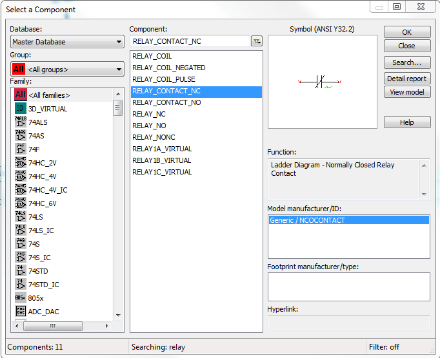Maximize the Select a Component window

click(x=397, y=6)
